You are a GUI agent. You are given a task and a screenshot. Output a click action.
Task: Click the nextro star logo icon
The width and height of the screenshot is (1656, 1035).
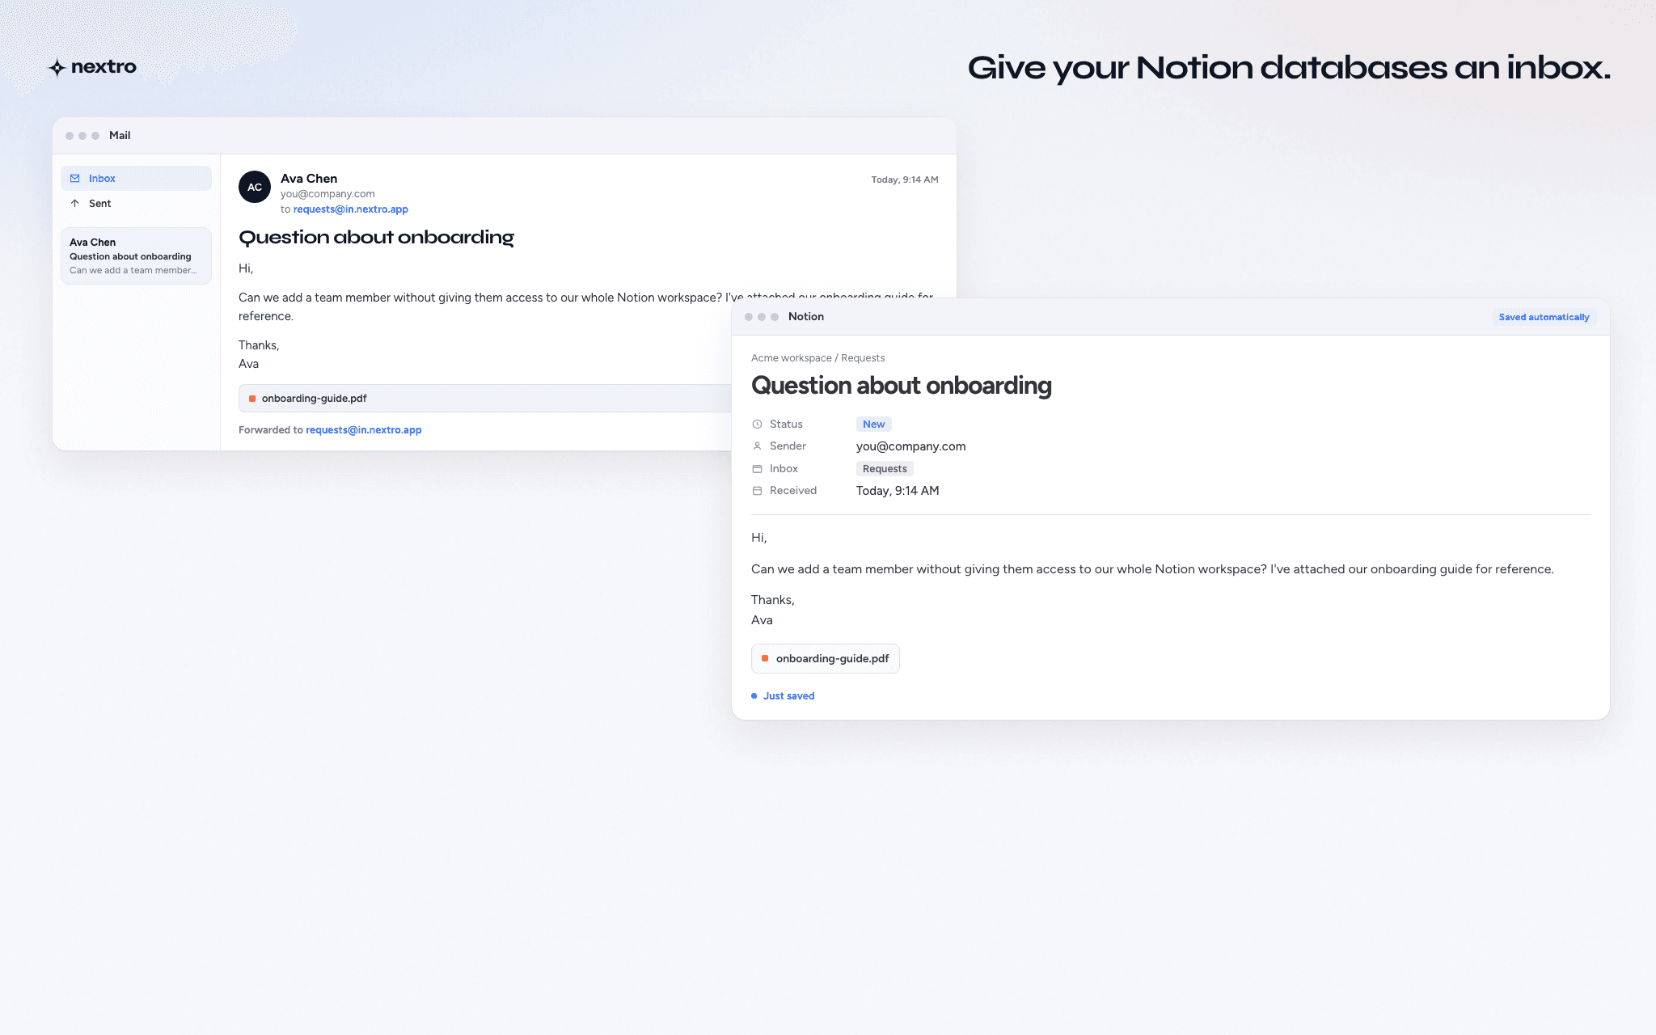point(57,68)
